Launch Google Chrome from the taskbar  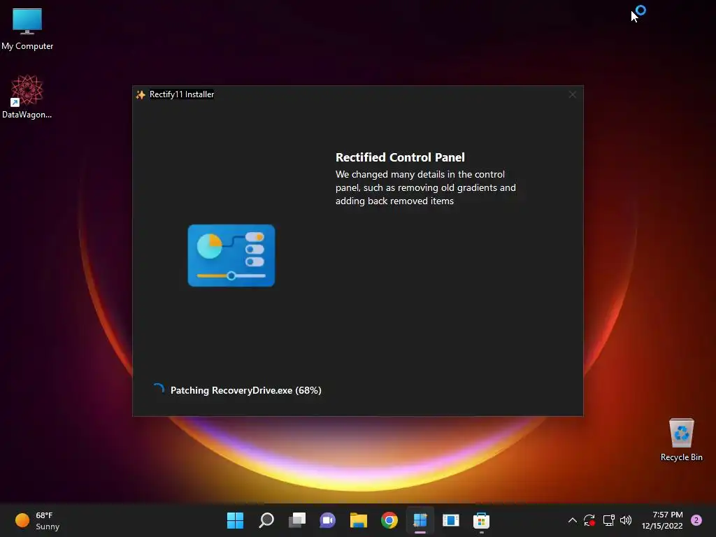[x=389, y=520]
